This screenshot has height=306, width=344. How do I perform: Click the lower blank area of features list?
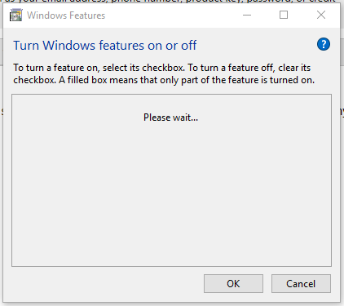tap(171, 218)
